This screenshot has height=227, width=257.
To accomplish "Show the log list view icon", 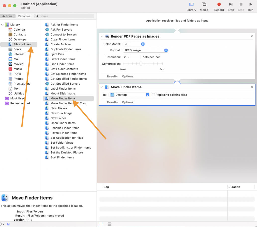I will pyautogui.click(x=101, y=224).
